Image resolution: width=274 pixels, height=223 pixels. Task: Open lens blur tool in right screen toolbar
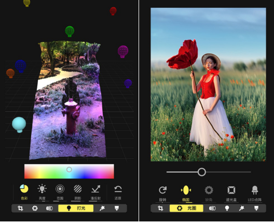212,208
